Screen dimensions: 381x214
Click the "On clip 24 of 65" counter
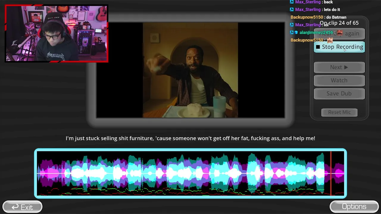point(339,23)
